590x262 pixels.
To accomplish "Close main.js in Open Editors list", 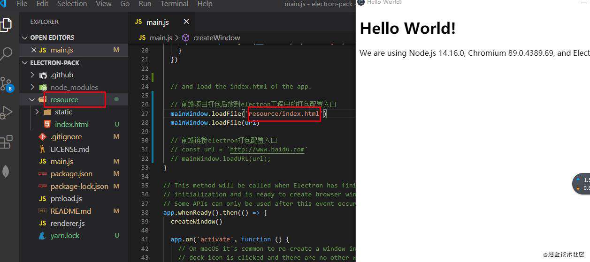I will tap(33, 50).
